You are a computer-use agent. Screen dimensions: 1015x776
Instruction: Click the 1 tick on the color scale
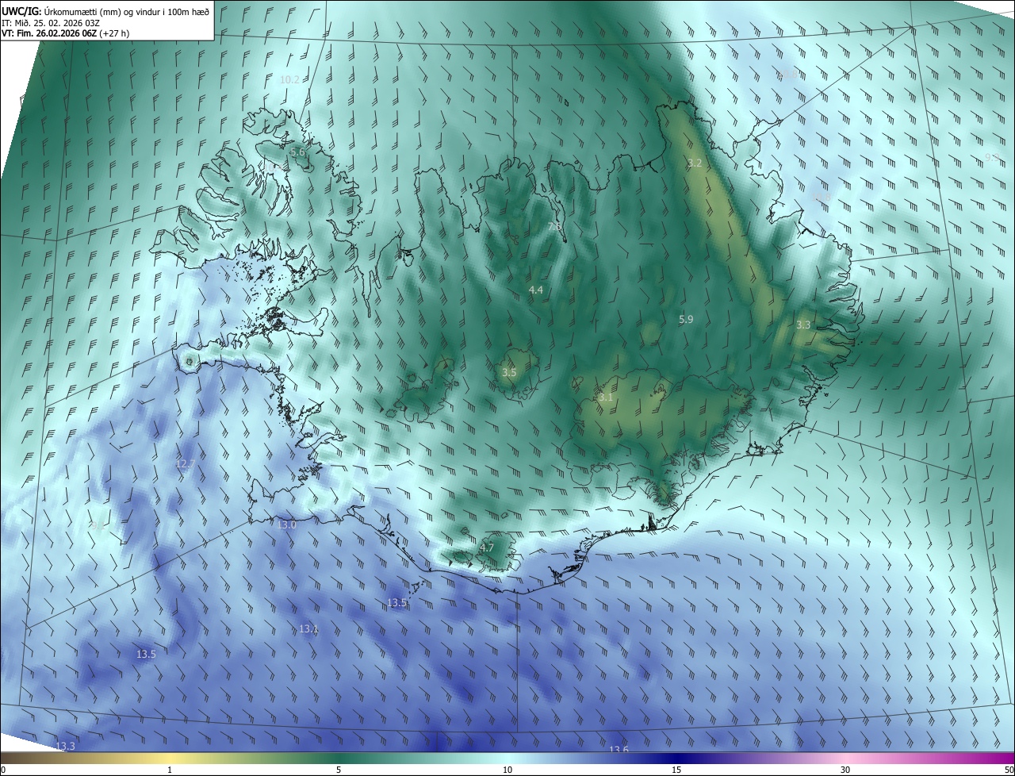click(170, 770)
